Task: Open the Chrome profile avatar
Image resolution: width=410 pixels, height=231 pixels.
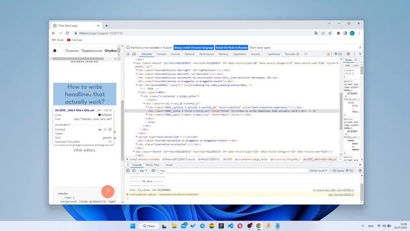Action: coord(352,33)
